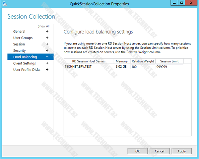Viewport: 199px width, 159px height.
Task: Expand the User Groups plus icon
Action: (47, 38)
